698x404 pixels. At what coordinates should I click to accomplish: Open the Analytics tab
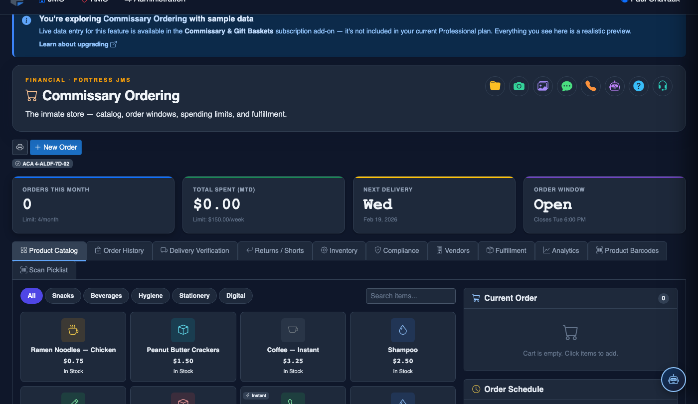561,251
